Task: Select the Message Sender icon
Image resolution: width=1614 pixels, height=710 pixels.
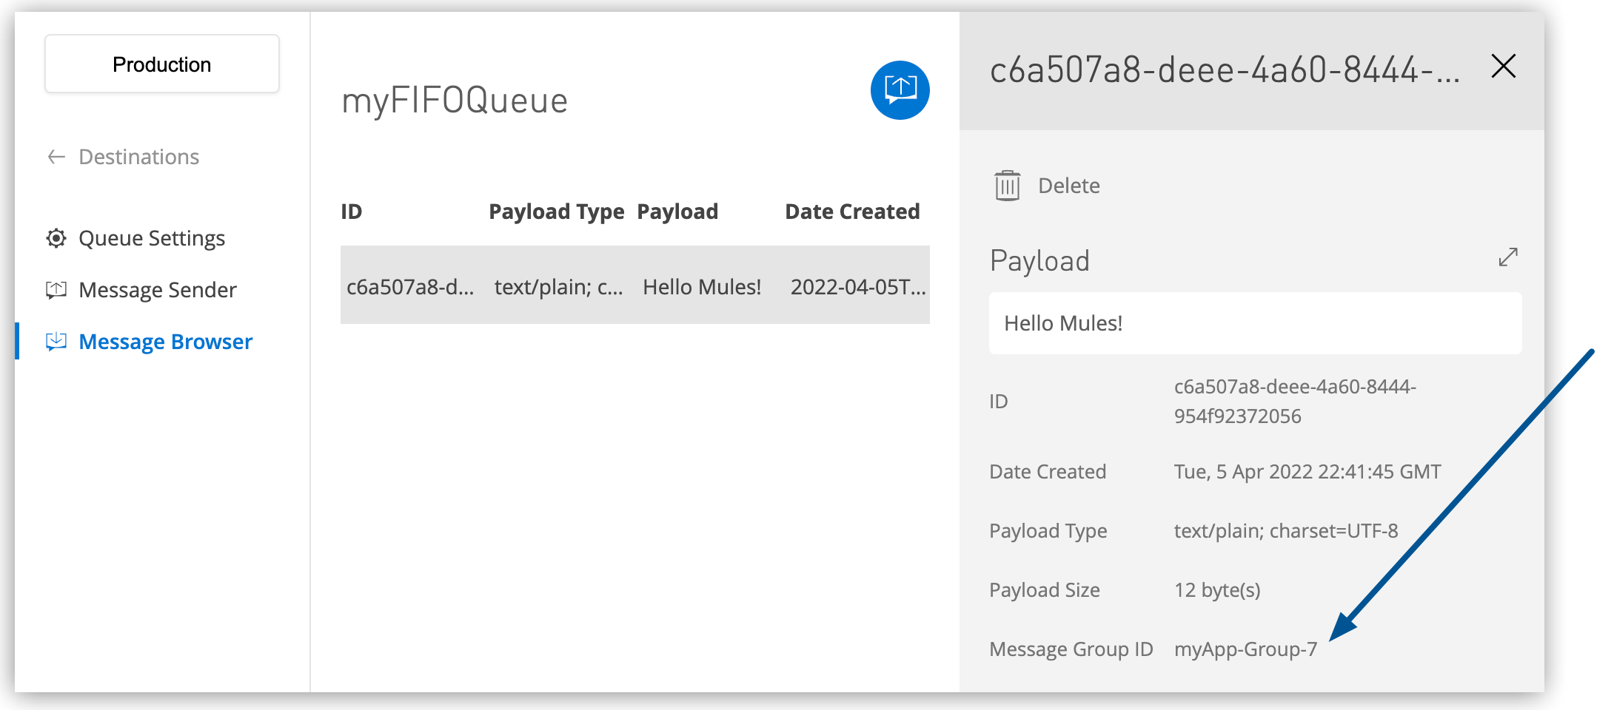Action: [x=56, y=289]
